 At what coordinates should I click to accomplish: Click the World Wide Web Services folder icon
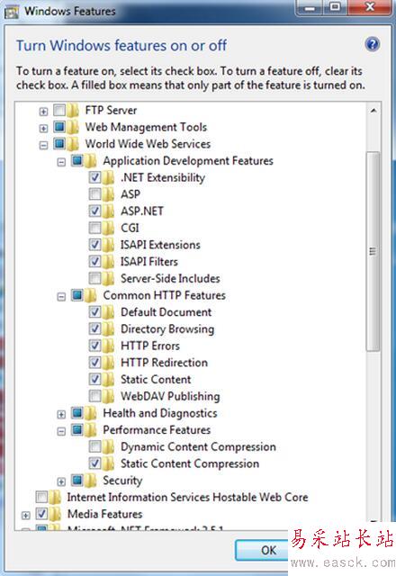pyautogui.click(x=73, y=144)
